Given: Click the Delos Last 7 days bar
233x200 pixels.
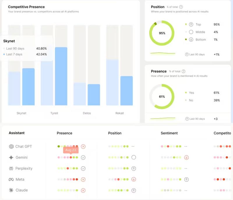Looking at the screenshot, I should [x=94, y=95].
